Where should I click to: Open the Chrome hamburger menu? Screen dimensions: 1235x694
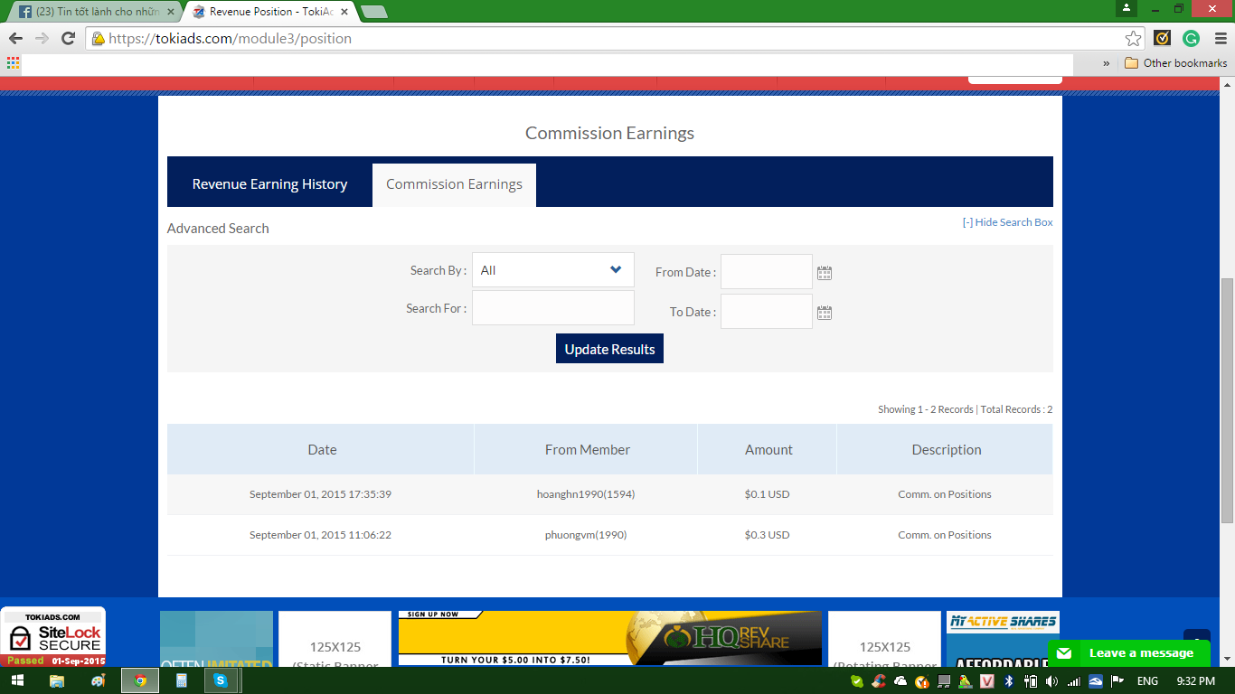pos(1219,38)
